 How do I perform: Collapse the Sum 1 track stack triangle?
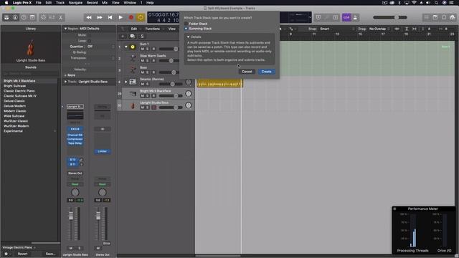point(126,47)
